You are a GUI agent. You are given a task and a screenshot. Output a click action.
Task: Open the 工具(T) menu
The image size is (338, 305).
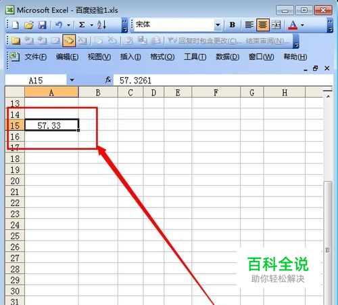[195, 57]
